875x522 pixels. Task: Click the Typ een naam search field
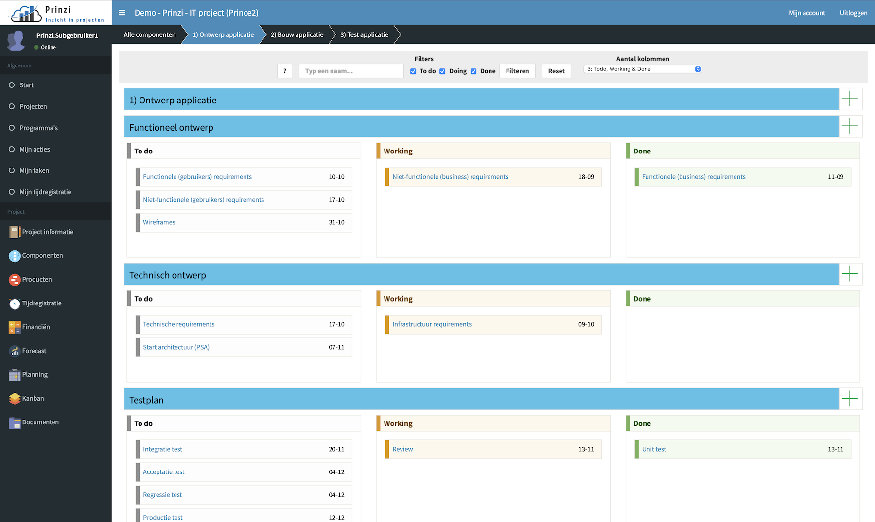point(351,71)
